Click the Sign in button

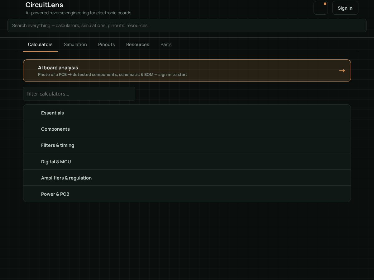coord(345,8)
